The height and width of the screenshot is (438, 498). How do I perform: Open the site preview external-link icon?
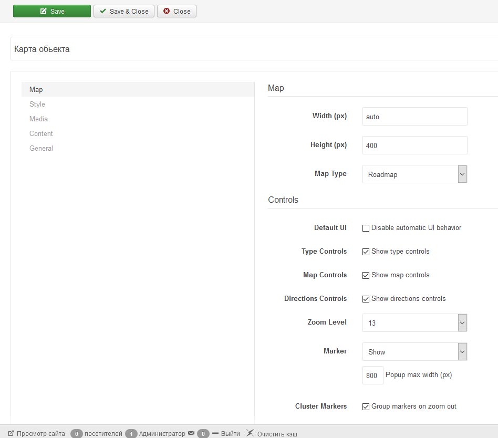tap(11, 433)
